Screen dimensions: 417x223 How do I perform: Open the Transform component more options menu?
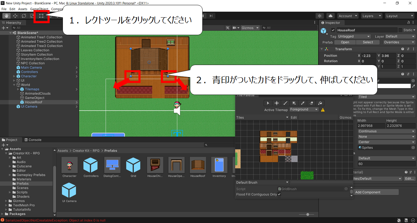click(x=414, y=49)
